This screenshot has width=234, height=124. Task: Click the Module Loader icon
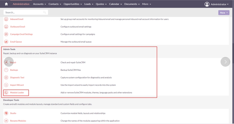point(6,93)
